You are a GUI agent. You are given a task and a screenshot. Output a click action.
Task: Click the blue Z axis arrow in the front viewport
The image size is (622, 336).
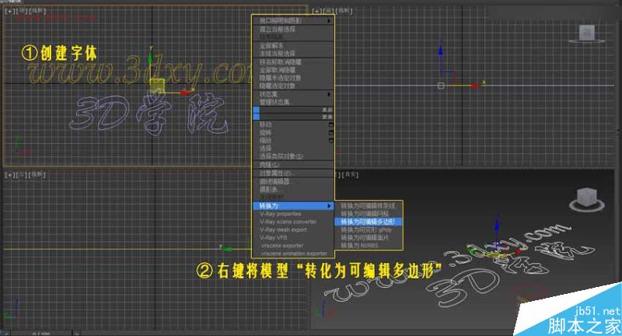pyautogui.click(x=441, y=51)
